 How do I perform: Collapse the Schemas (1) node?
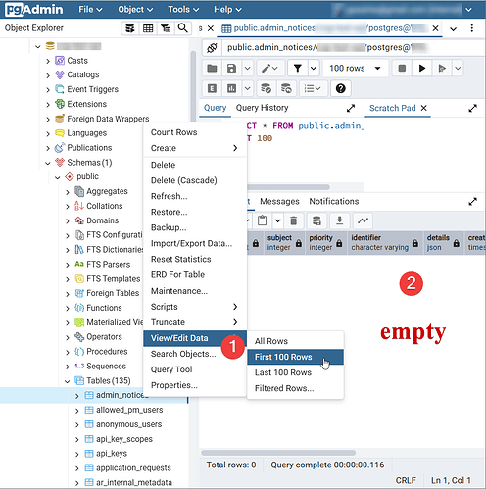(x=48, y=163)
